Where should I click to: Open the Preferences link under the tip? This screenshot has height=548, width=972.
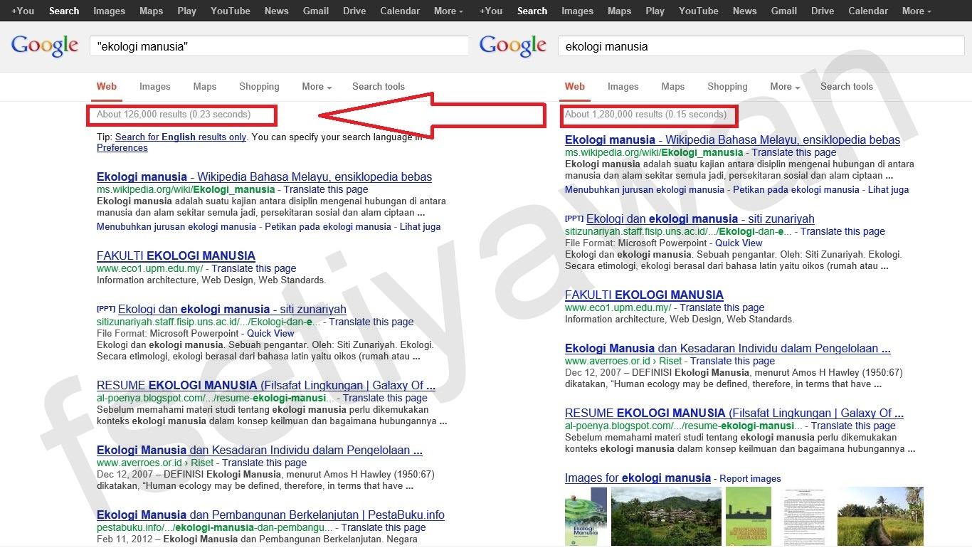click(x=122, y=147)
